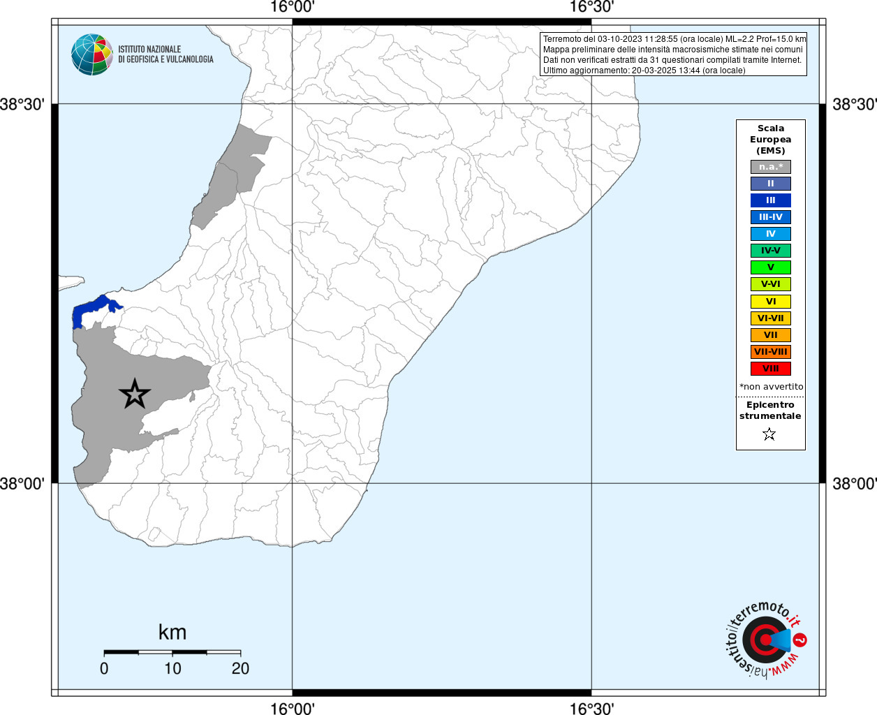Click the scale bar value '0'
The height and width of the screenshot is (715, 877).
(104, 668)
